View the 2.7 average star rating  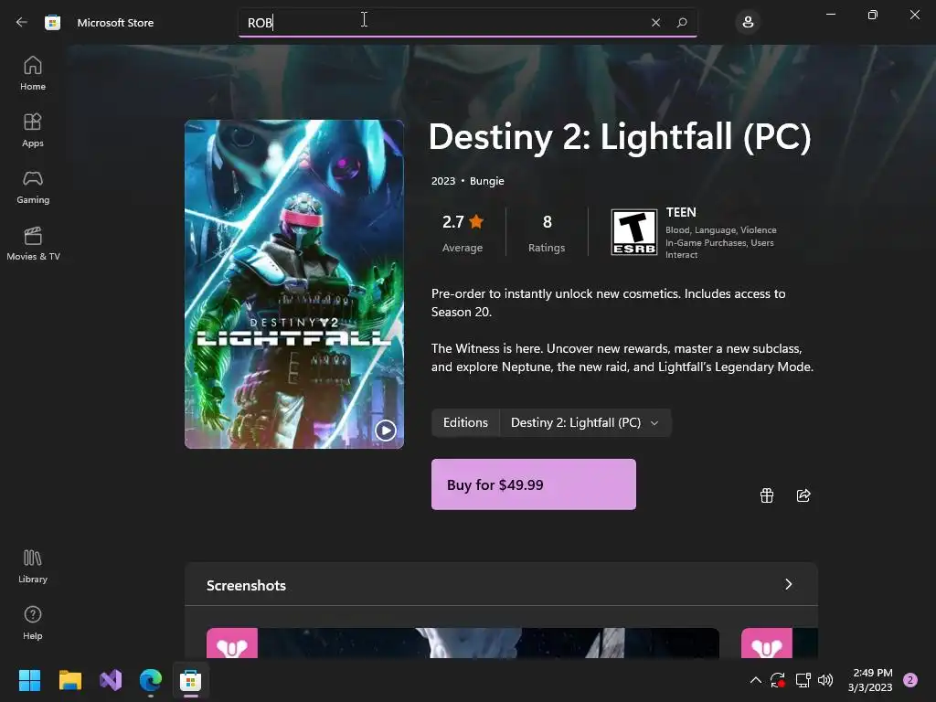tap(463, 232)
